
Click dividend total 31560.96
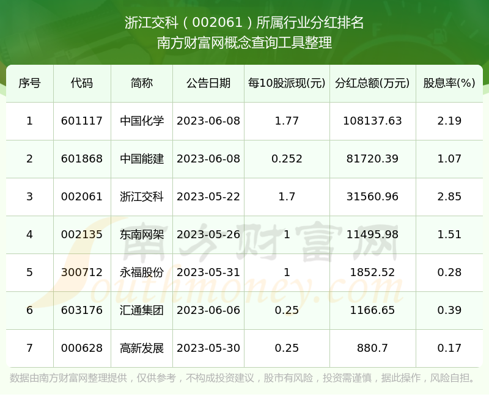pos(372,197)
